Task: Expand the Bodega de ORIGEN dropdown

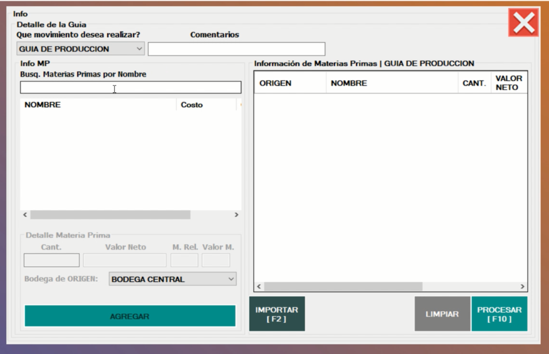Action: (172, 279)
